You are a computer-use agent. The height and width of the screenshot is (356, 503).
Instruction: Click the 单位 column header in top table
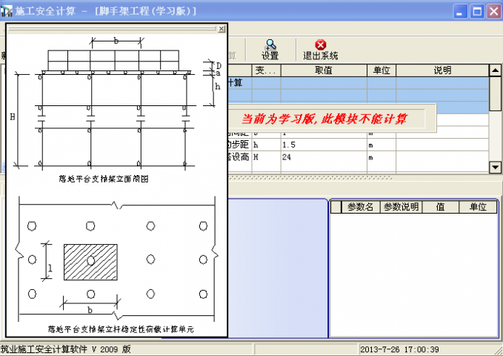[x=382, y=70]
